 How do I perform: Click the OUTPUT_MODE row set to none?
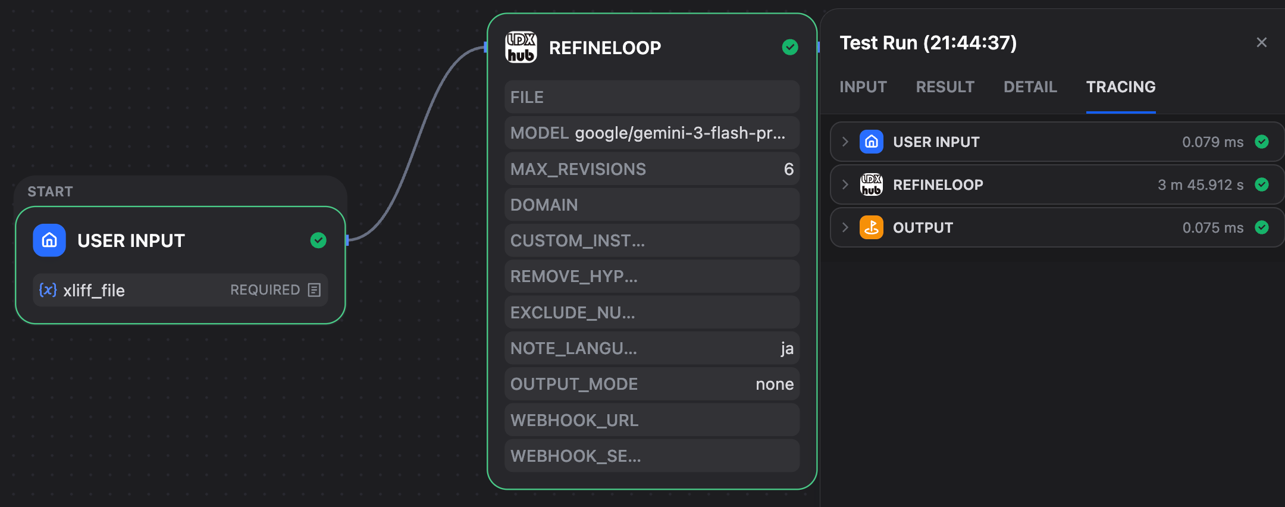click(652, 384)
